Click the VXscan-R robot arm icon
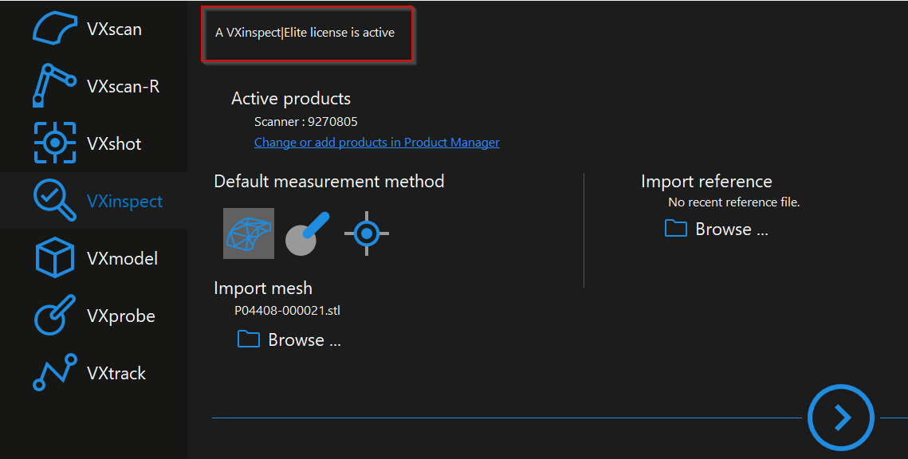 54,85
